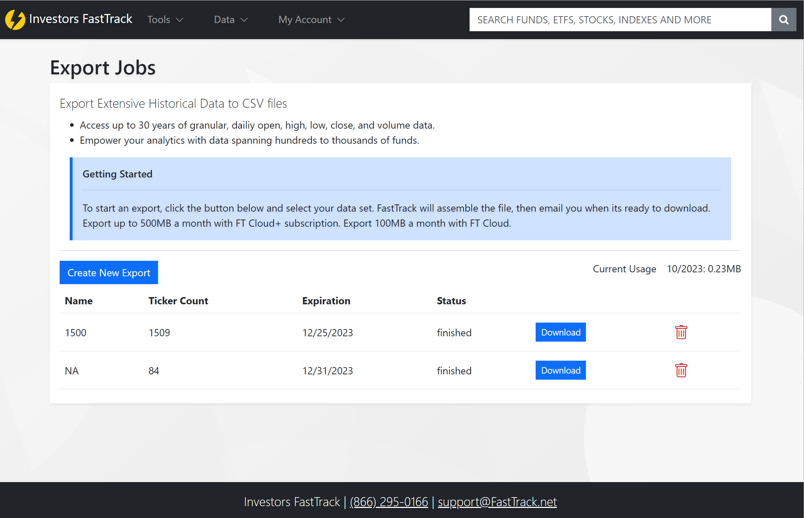This screenshot has height=518, width=804.
Task: Click the Status column header
Action: click(x=451, y=301)
